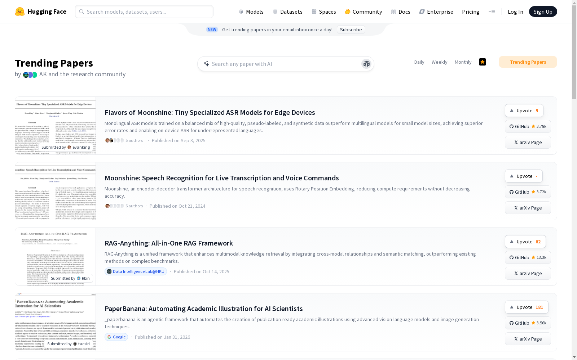Viewport: 577px width, 360px height.
Task: Click the Sign Up button
Action: [x=543, y=12]
